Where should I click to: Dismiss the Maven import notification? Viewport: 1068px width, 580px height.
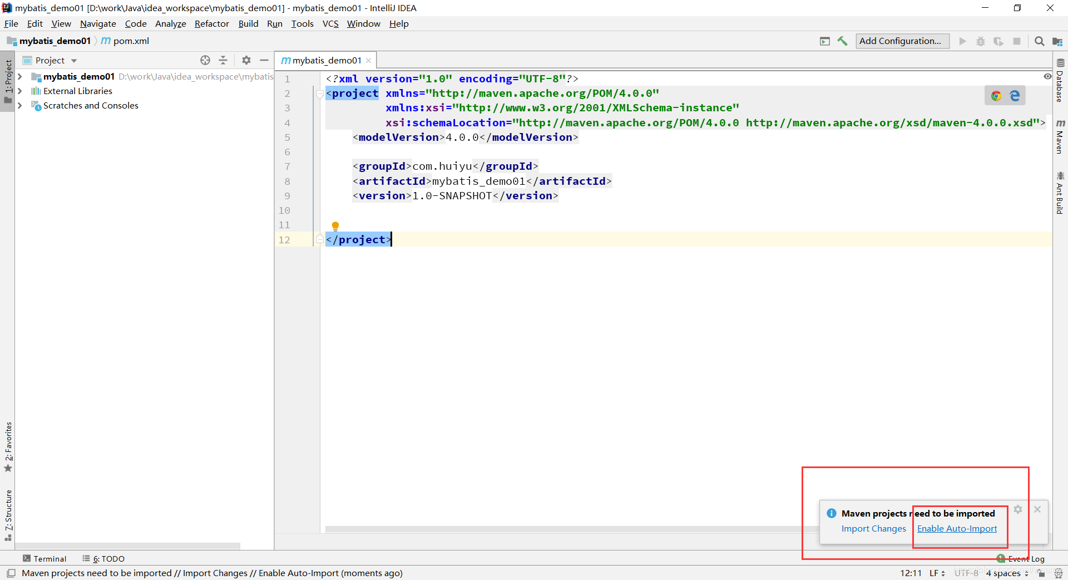1037,509
